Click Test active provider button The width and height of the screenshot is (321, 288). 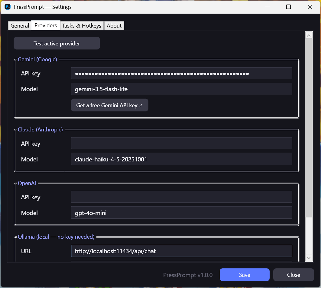click(57, 43)
